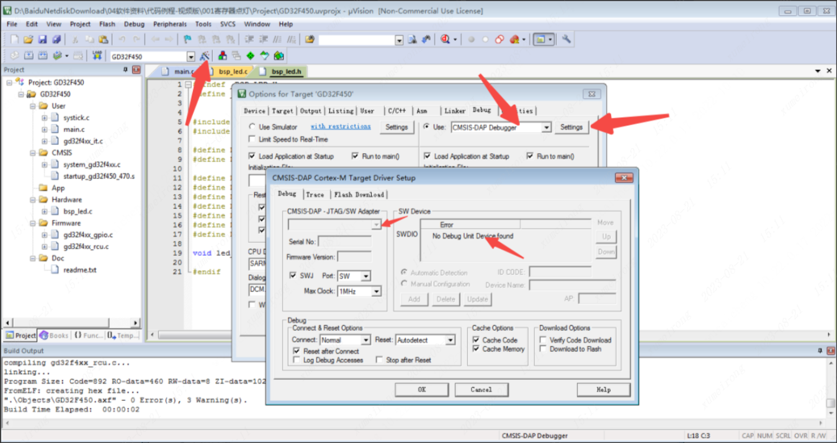
Task: Click the OK button in driver setup
Action: point(421,390)
